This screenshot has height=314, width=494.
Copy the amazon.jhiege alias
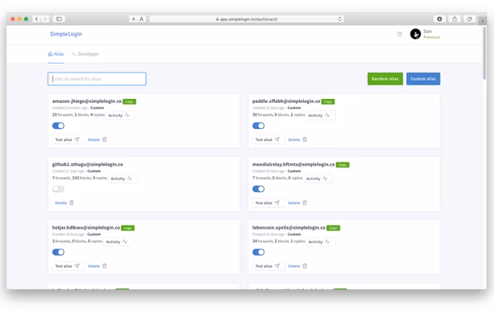[x=129, y=102]
